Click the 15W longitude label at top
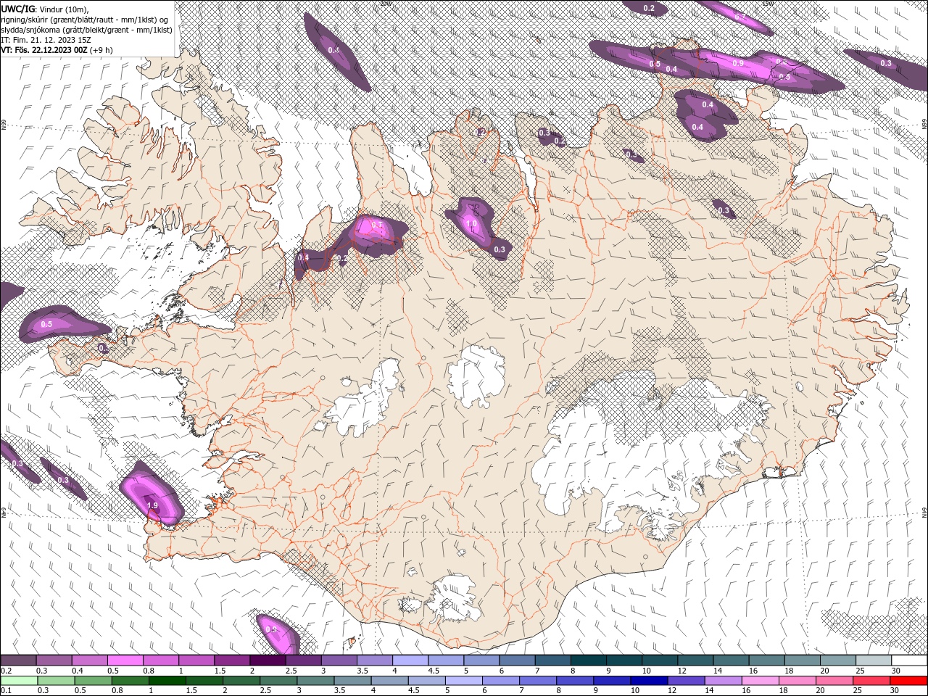Image resolution: width=928 pixels, height=696 pixels. pyautogui.click(x=768, y=4)
